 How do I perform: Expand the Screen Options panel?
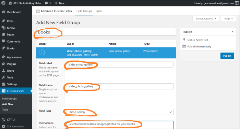[206, 18]
